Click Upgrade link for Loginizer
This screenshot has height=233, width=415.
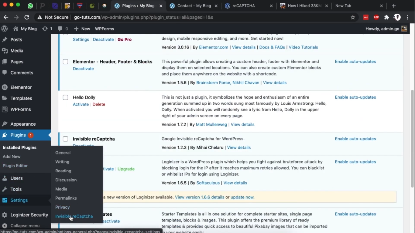pyautogui.click(x=126, y=169)
